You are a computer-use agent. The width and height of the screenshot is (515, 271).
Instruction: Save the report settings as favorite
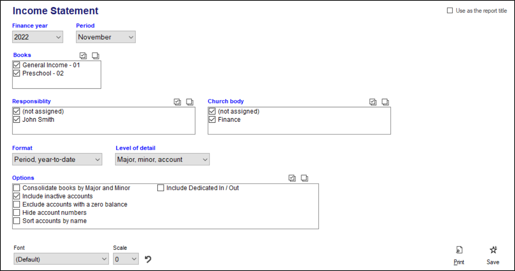click(493, 255)
